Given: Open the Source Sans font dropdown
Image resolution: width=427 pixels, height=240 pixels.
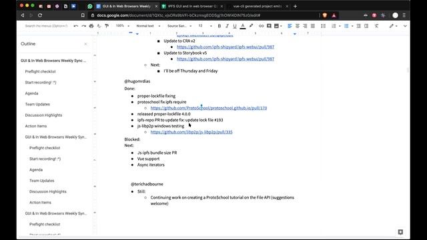Looking at the screenshot, I should tap(179, 26).
